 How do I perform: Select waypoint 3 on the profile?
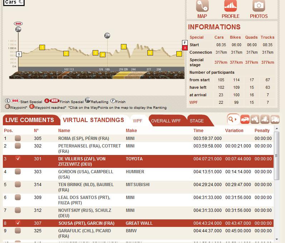[x=95, y=53]
